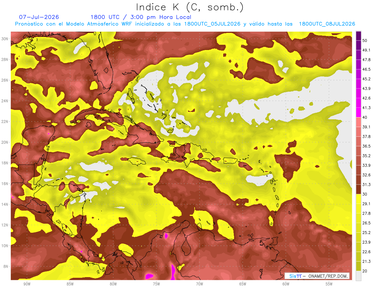This screenshot has width=373, height=288.
Task: Click the colorbar value 25.2
Action: [366, 232]
